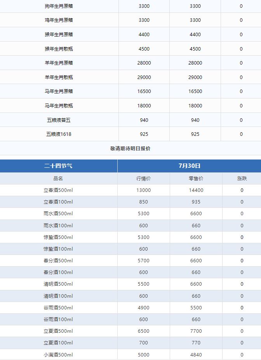This screenshot has width=261, height=360.
Task: Click the 935 retail price value
Action: point(196,202)
